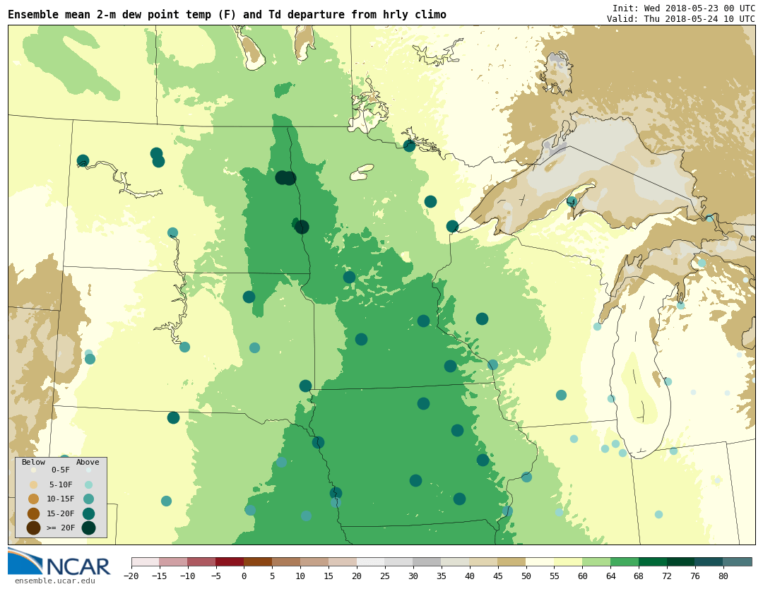
Task: Pick the dark red swatch between -5 and 0
Action: pyautogui.click(x=230, y=562)
